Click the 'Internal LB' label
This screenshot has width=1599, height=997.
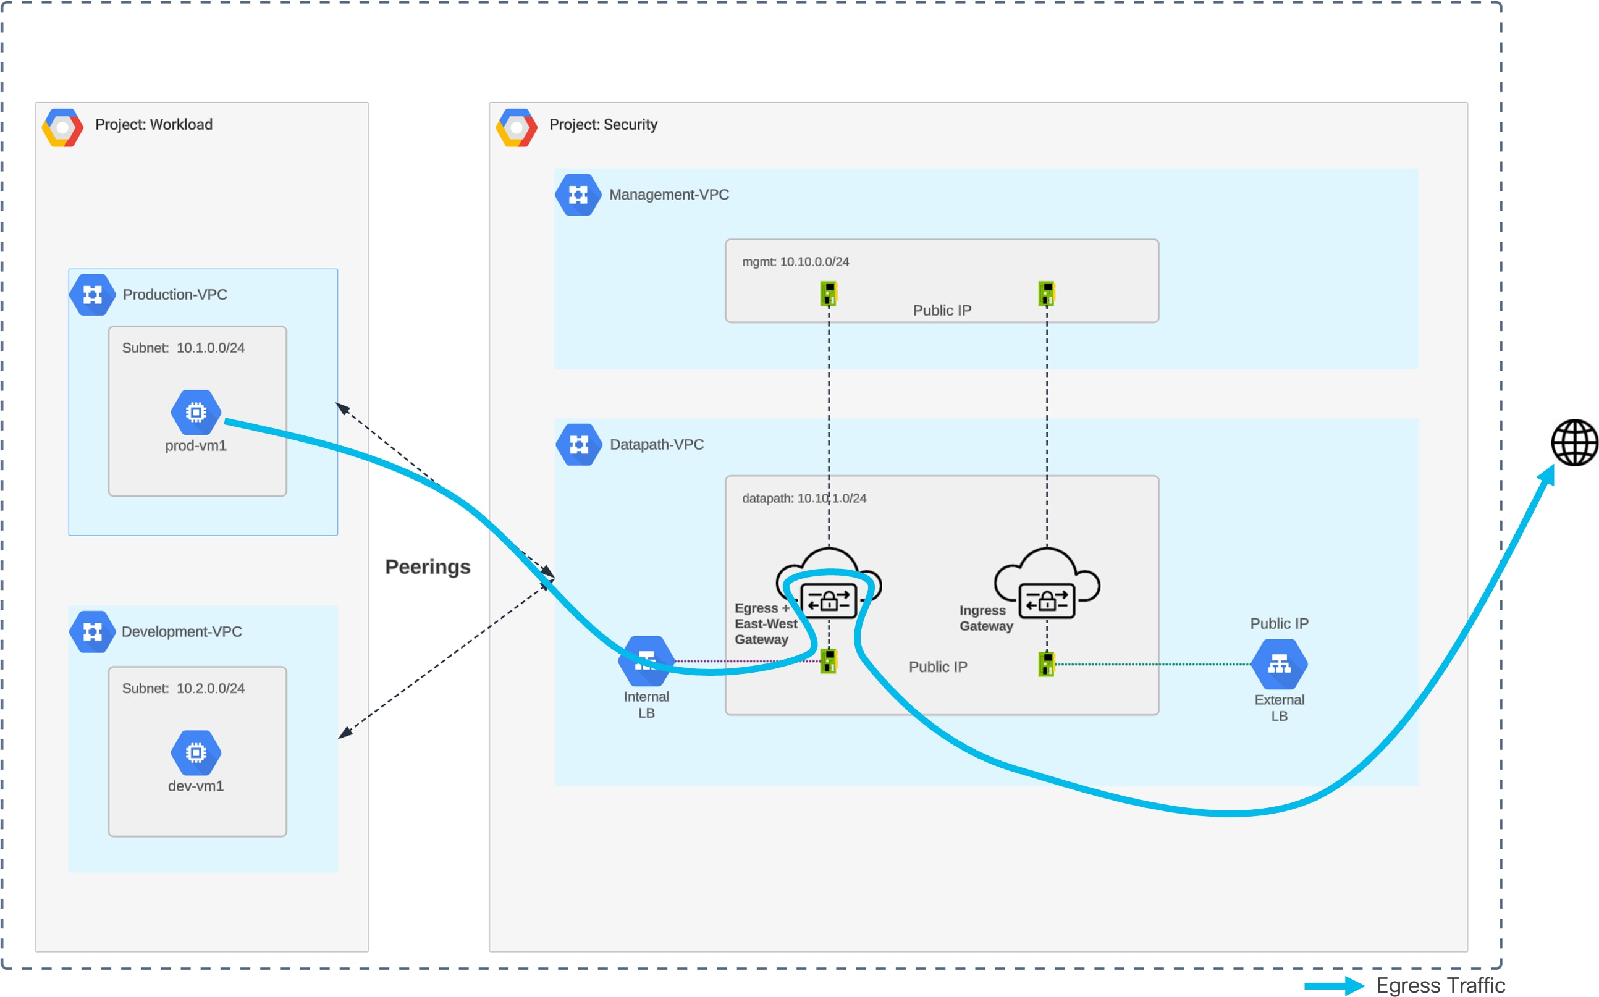point(646,705)
